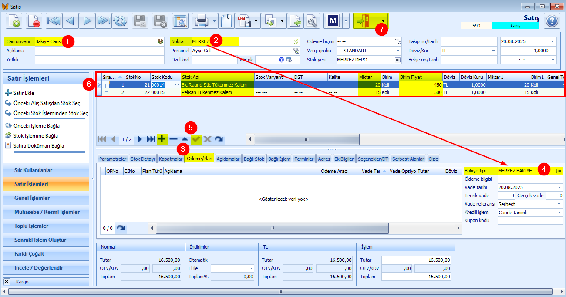
Task: Click the refresh records toolbar icon
Action: 120,21
